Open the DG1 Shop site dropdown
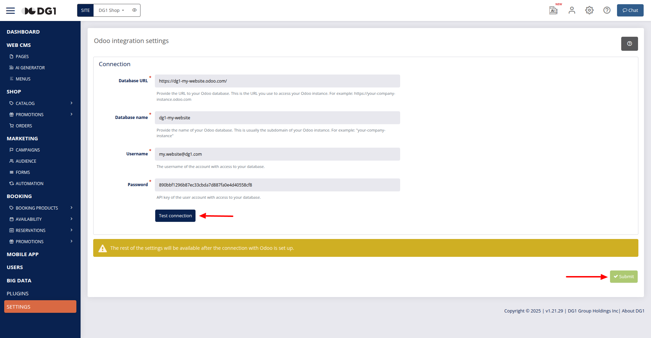This screenshot has width=651, height=338. click(111, 10)
